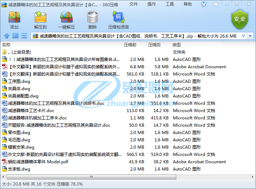Click the 6.8 MB size cell

click(137, 66)
